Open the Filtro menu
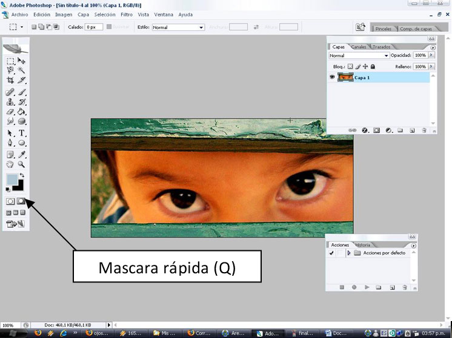 point(127,15)
